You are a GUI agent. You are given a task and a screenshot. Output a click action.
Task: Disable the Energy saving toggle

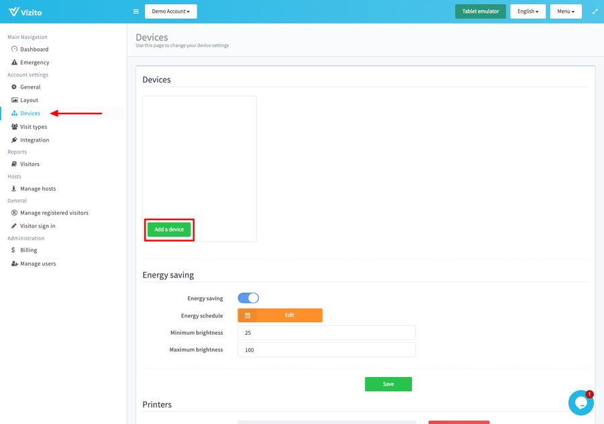pos(248,298)
